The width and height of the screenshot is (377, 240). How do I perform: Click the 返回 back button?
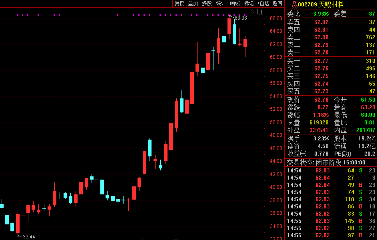coord(277,4)
